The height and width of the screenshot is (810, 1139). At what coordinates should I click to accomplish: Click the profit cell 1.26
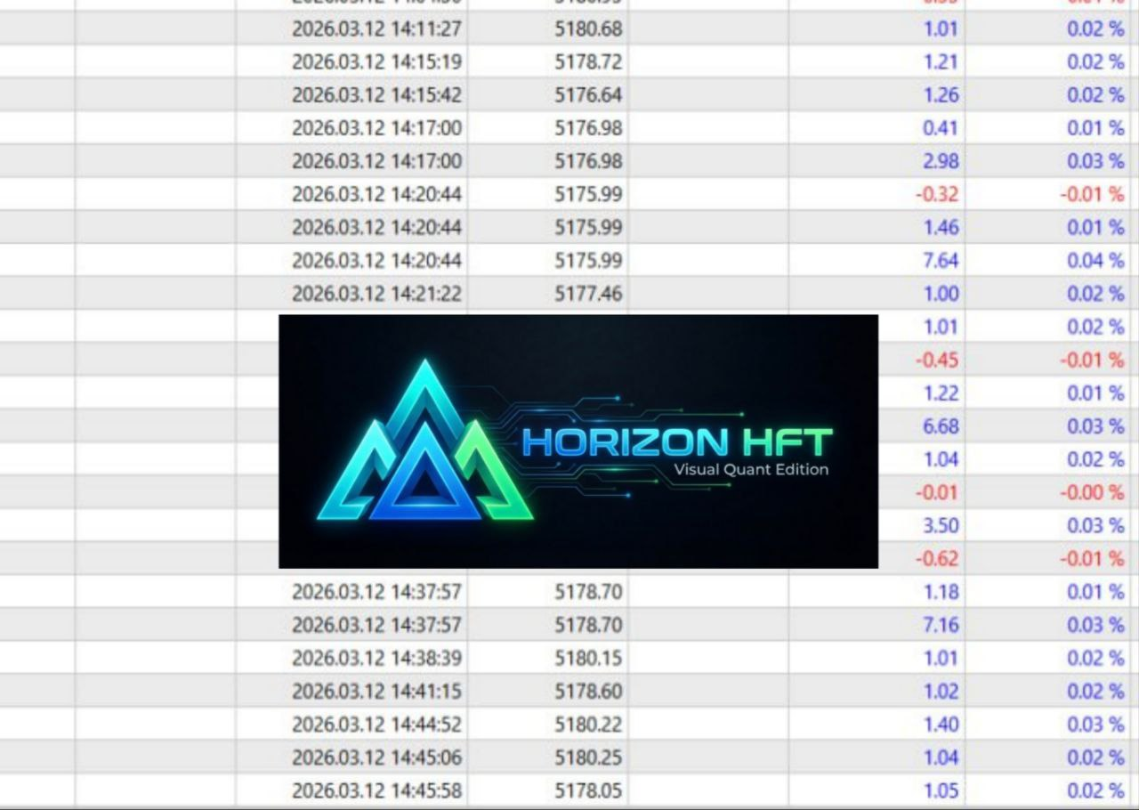point(941,94)
